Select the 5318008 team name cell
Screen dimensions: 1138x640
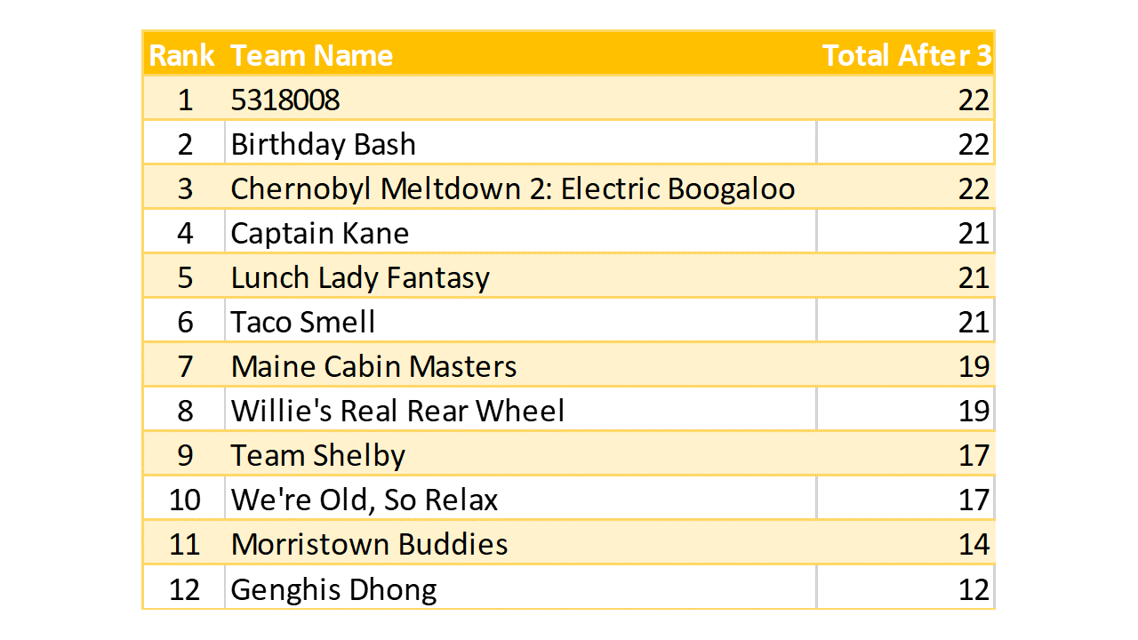(x=285, y=100)
